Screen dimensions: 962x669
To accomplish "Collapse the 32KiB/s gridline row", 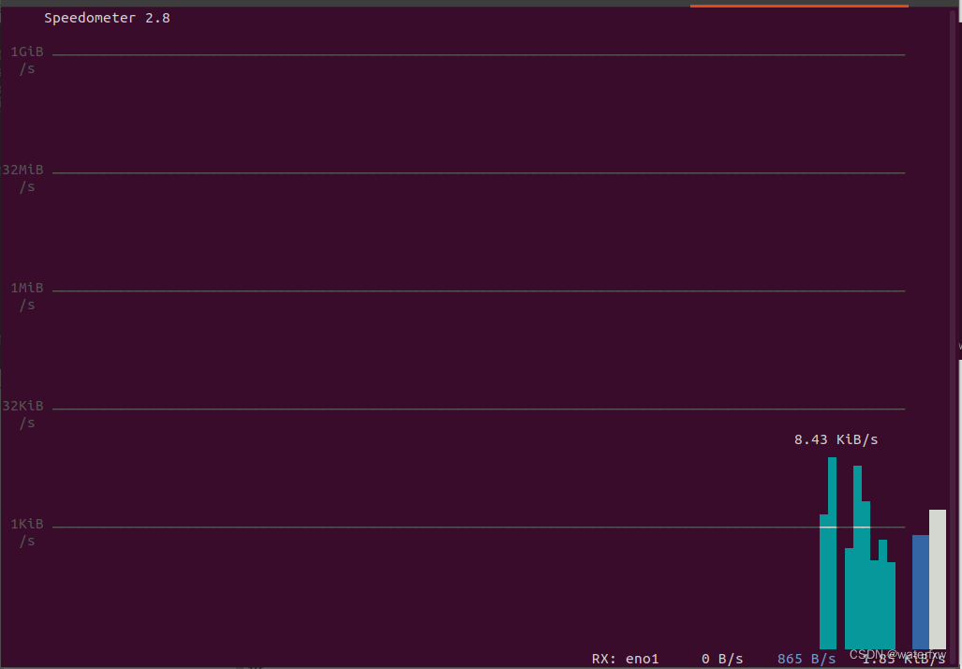I will pyautogui.click(x=22, y=413).
